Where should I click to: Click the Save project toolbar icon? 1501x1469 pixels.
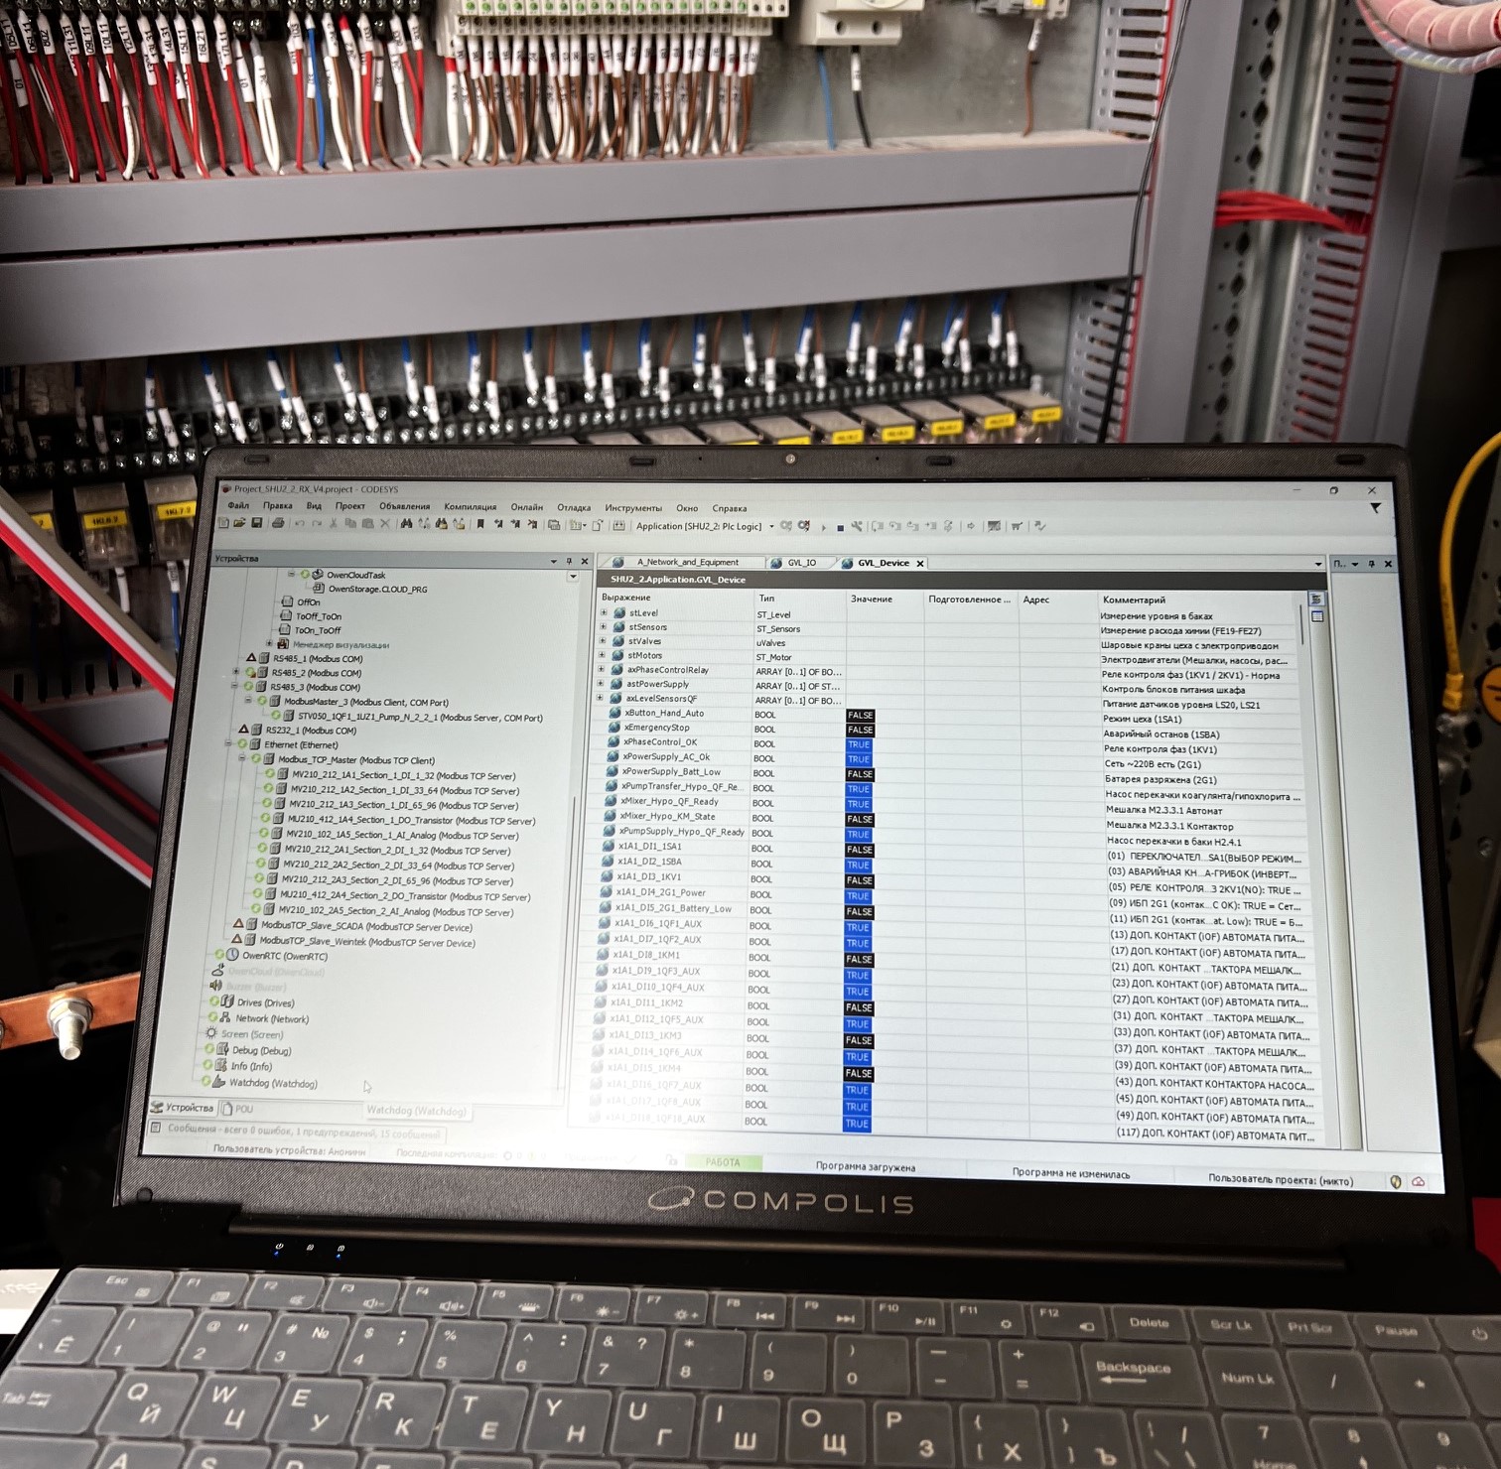click(256, 523)
